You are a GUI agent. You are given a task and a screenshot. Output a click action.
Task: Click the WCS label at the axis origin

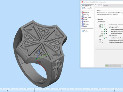click(x=39, y=62)
